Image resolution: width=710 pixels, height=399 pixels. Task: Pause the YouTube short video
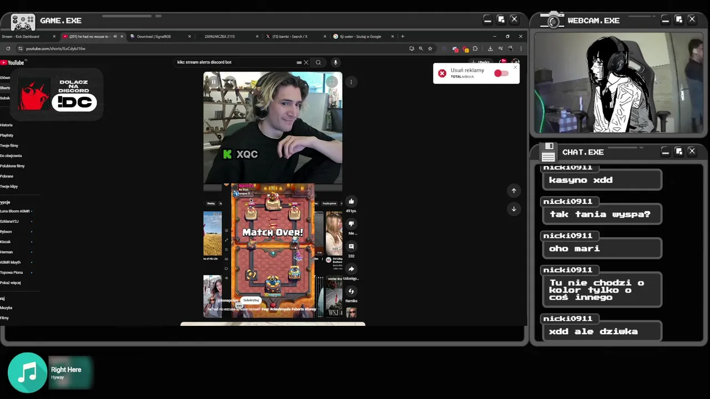pos(214,82)
